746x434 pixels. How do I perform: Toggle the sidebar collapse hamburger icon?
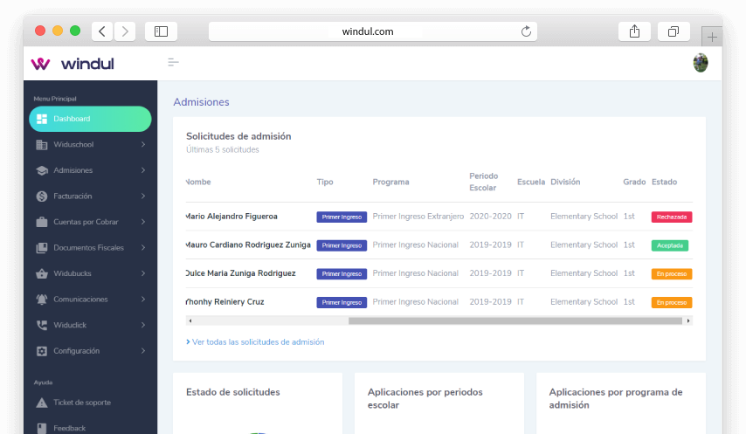point(173,63)
